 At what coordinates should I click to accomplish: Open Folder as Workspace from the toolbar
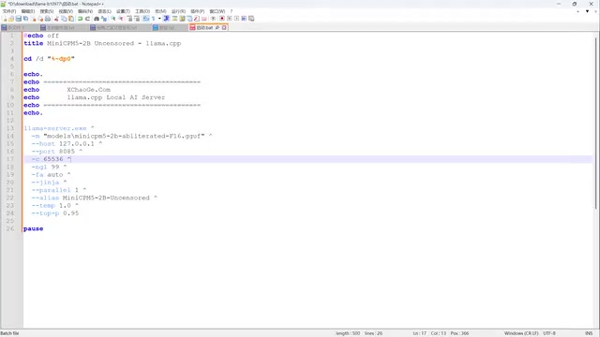coord(204,19)
